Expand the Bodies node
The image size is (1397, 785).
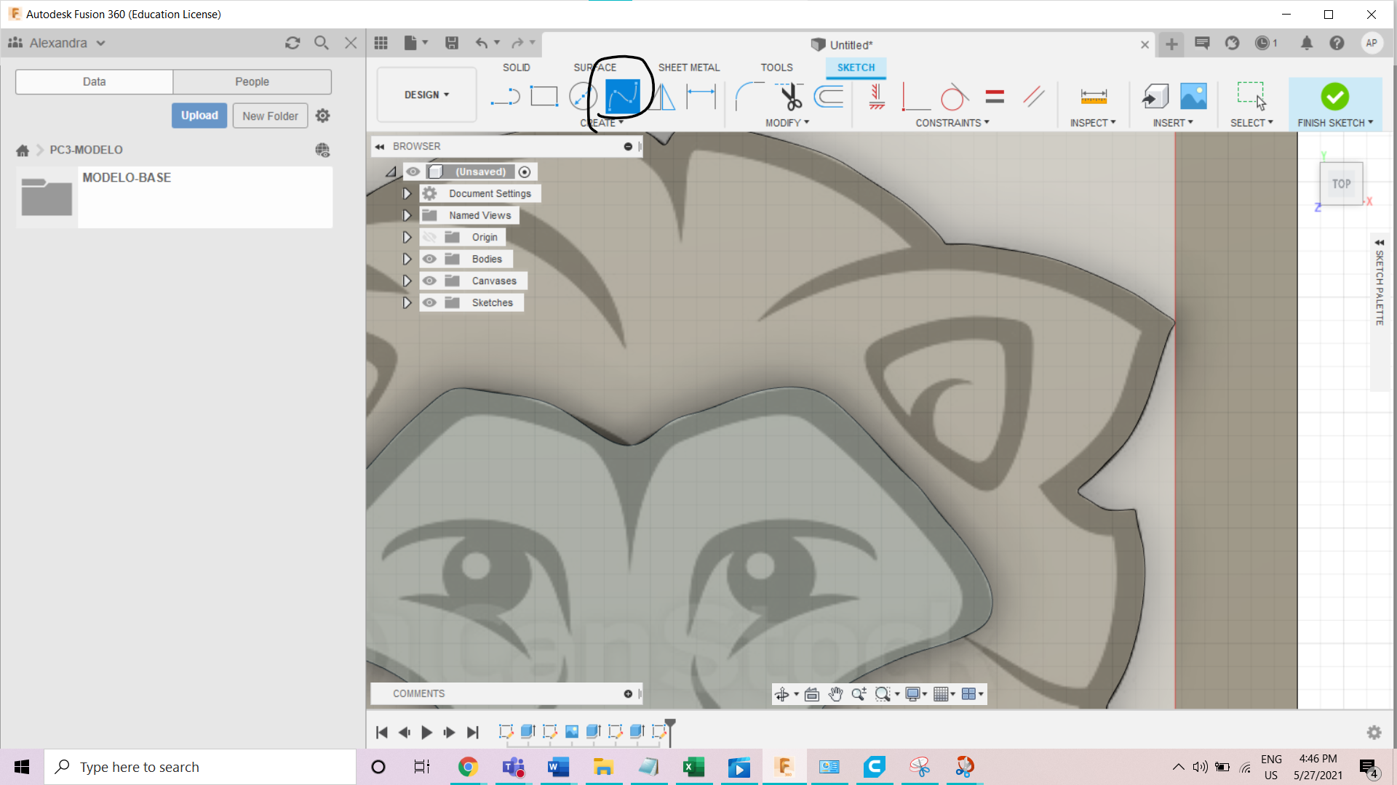click(407, 259)
